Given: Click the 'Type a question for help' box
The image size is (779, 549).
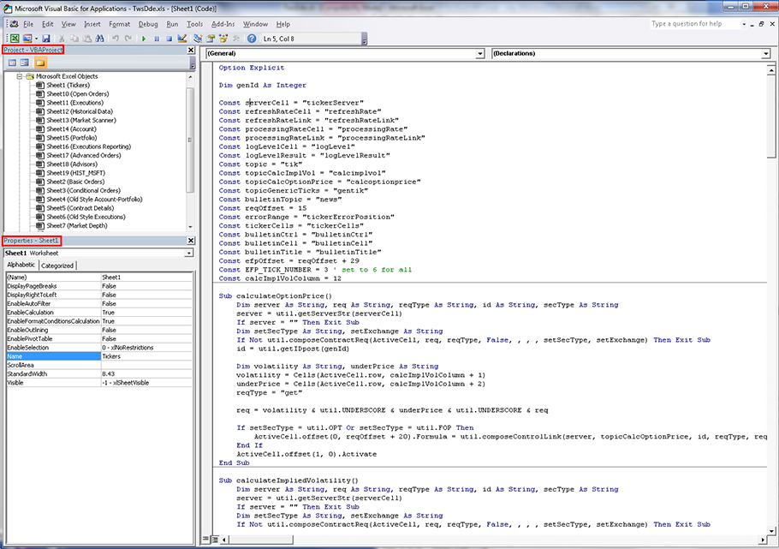Looking at the screenshot, I should tap(695, 23).
